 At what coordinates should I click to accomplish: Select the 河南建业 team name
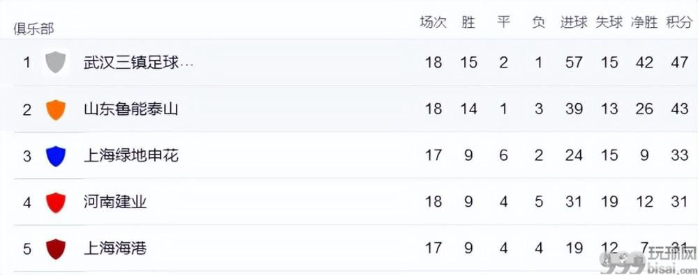(x=115, y=202)
